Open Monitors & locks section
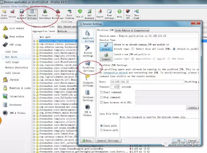The height and width of the screenshot is (153, 207). (17, 88)
